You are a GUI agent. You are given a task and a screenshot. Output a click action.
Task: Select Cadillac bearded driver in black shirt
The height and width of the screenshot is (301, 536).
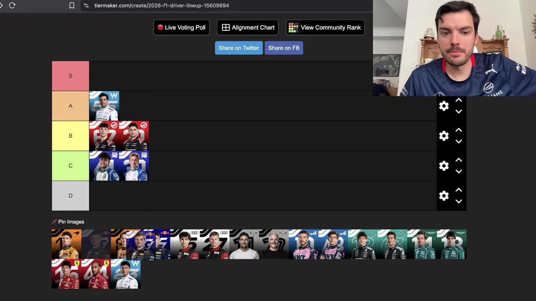pos(274,244)
